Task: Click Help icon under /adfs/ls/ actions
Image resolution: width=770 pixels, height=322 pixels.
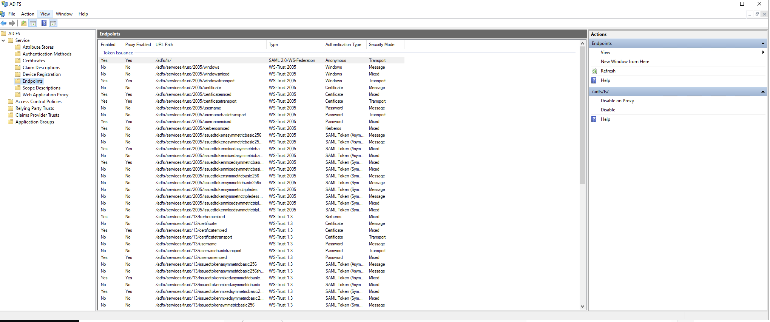Action: pyautogui.click(x=594, y=119)
